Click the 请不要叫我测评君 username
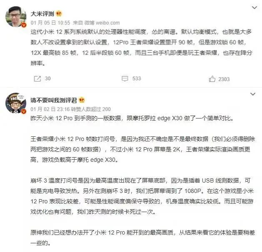 tap(54, 100)
